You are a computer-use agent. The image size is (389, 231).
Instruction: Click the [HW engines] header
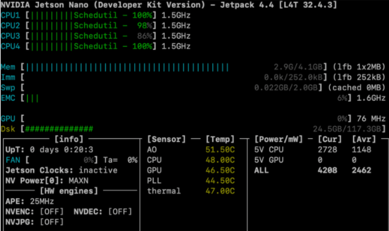pos(69,191)
